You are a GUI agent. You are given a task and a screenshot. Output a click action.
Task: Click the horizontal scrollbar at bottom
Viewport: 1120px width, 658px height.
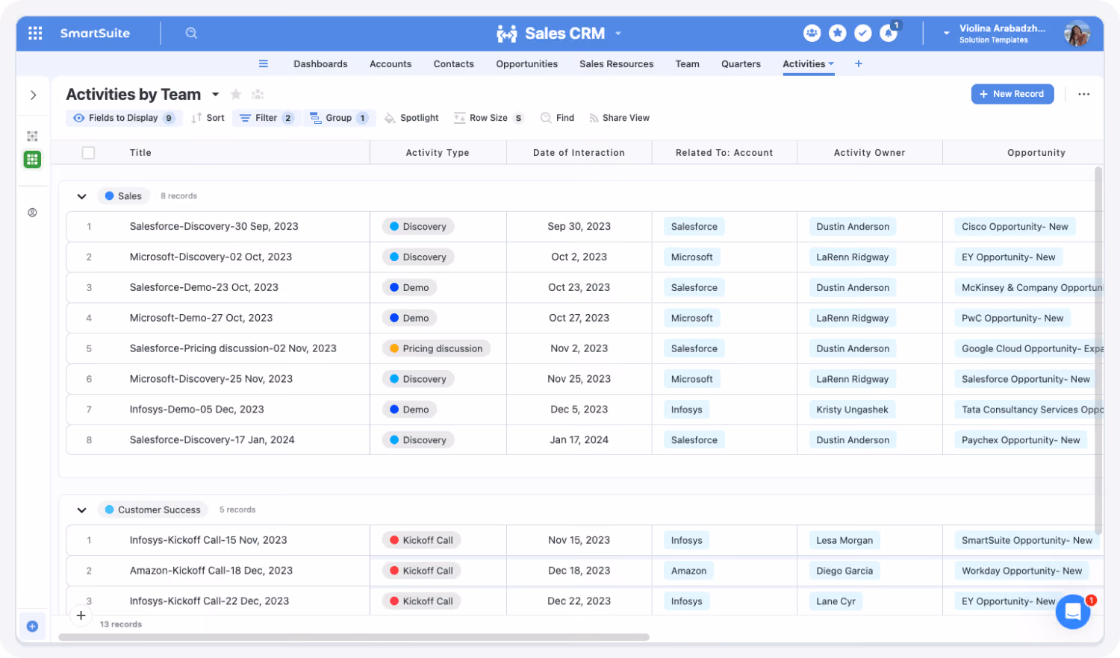[x=354, y=637]
